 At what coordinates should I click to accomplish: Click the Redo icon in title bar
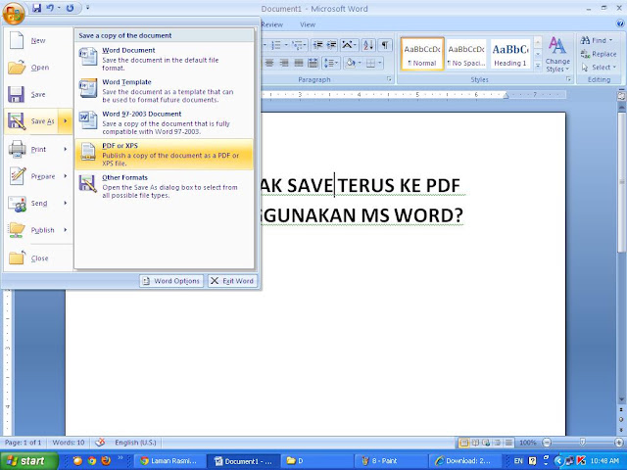(x=70, y=8)
